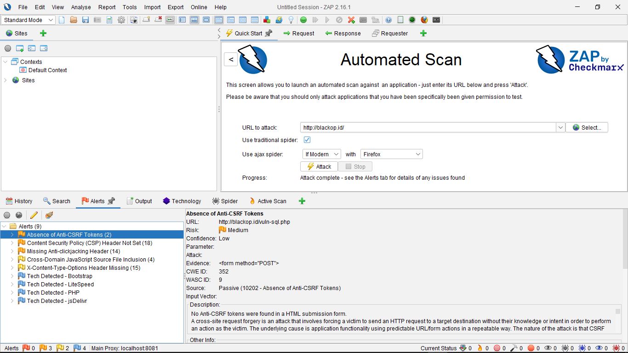The image size is (628, 353).
Task: Select Tech Detected - LiteSpeed alert
Action: click(x=60, y=284)
